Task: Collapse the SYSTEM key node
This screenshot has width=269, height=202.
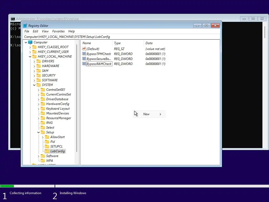Action: click(x=34, y=85)
